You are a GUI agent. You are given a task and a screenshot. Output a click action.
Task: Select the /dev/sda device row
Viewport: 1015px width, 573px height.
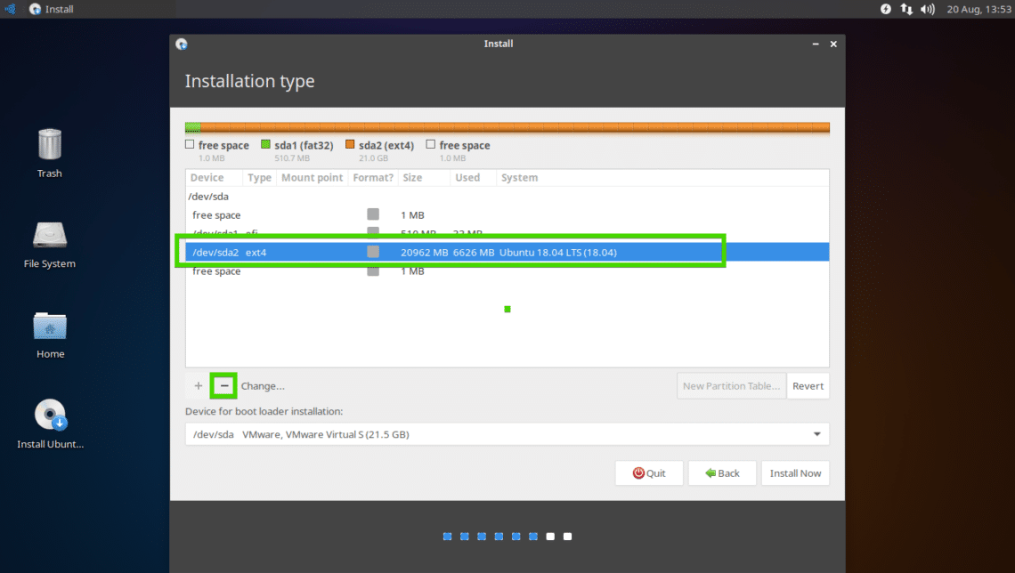pos(507,197)
